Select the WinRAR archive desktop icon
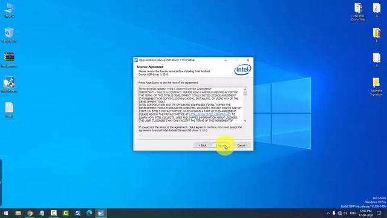This screenshot has width=387, height=218. (x=9, y=59)
